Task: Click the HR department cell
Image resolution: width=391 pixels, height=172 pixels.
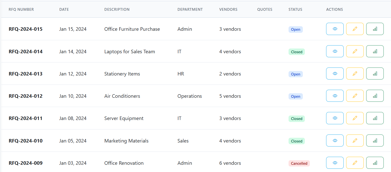Action: pos(181,74)
